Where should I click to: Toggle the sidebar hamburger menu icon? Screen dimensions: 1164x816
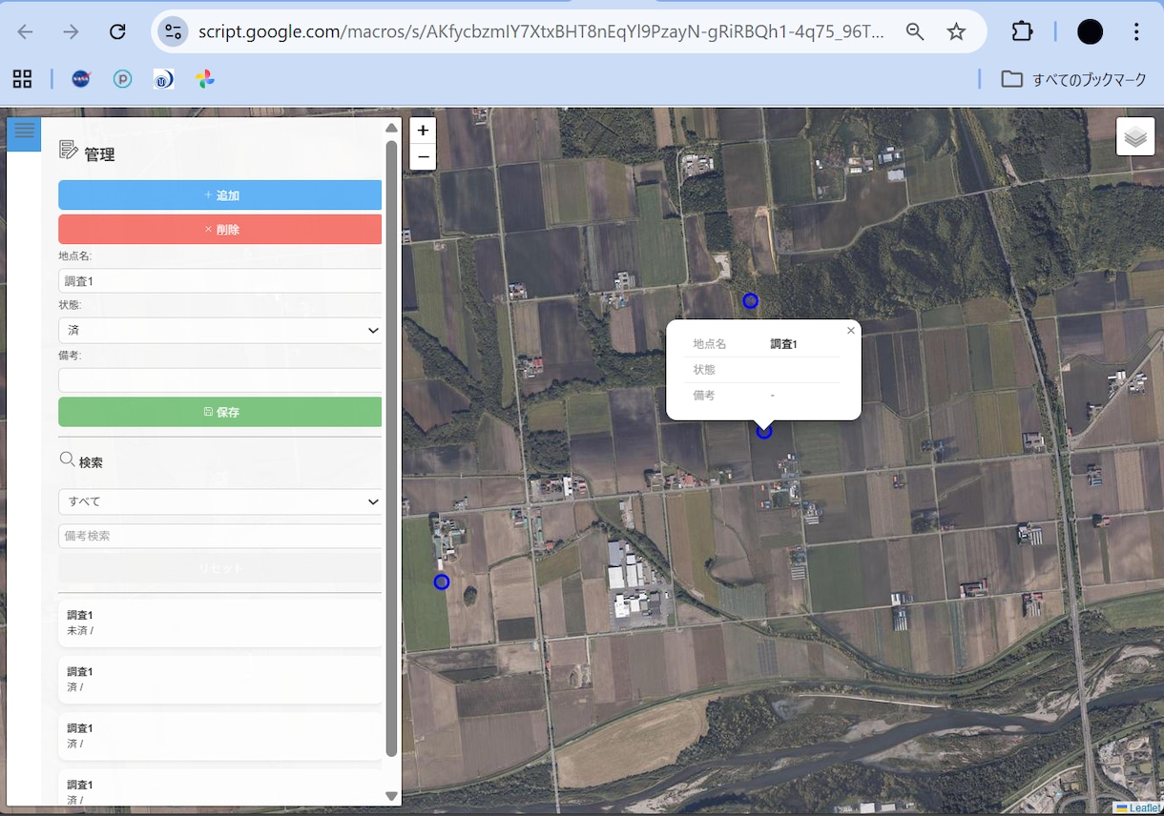24,134
